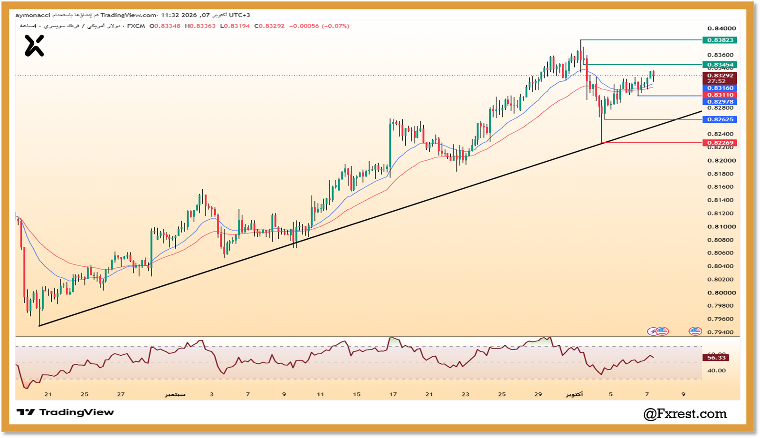Click the 0.80000 price scale value
Viewport: 760px width, 438px height.
(722, 293)
